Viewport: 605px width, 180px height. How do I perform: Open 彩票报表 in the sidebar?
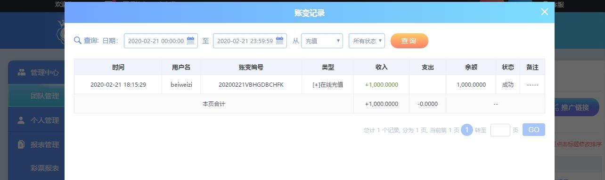(45, 168)
